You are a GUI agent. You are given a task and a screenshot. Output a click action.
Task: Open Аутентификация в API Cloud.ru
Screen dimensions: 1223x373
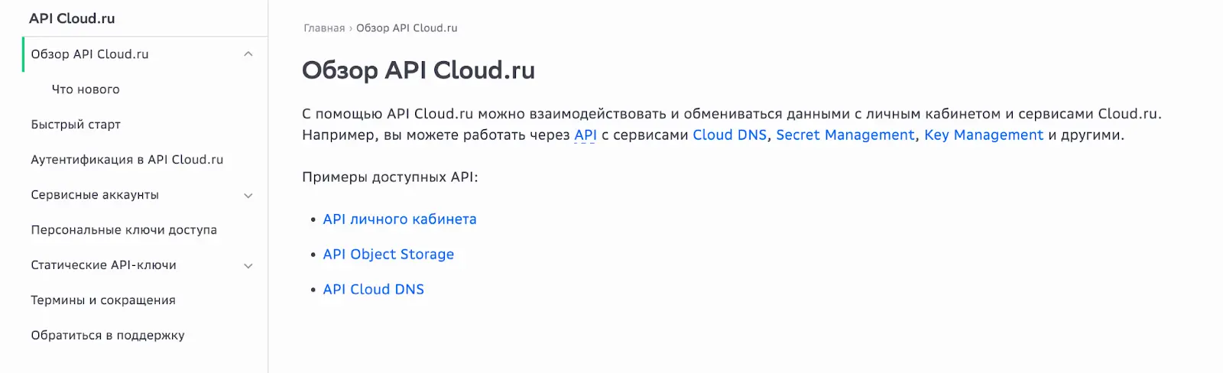coord(127,160)
